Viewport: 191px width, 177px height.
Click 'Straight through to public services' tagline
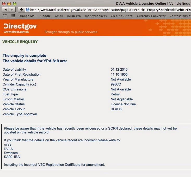coord(71,32)
